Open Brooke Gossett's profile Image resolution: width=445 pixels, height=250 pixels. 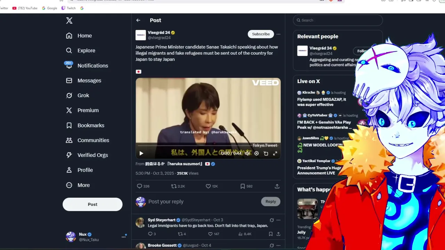[162, 245]
